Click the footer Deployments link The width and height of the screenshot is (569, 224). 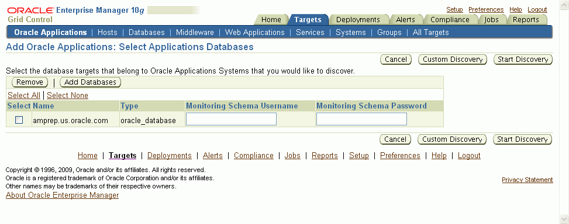(170, 155)
